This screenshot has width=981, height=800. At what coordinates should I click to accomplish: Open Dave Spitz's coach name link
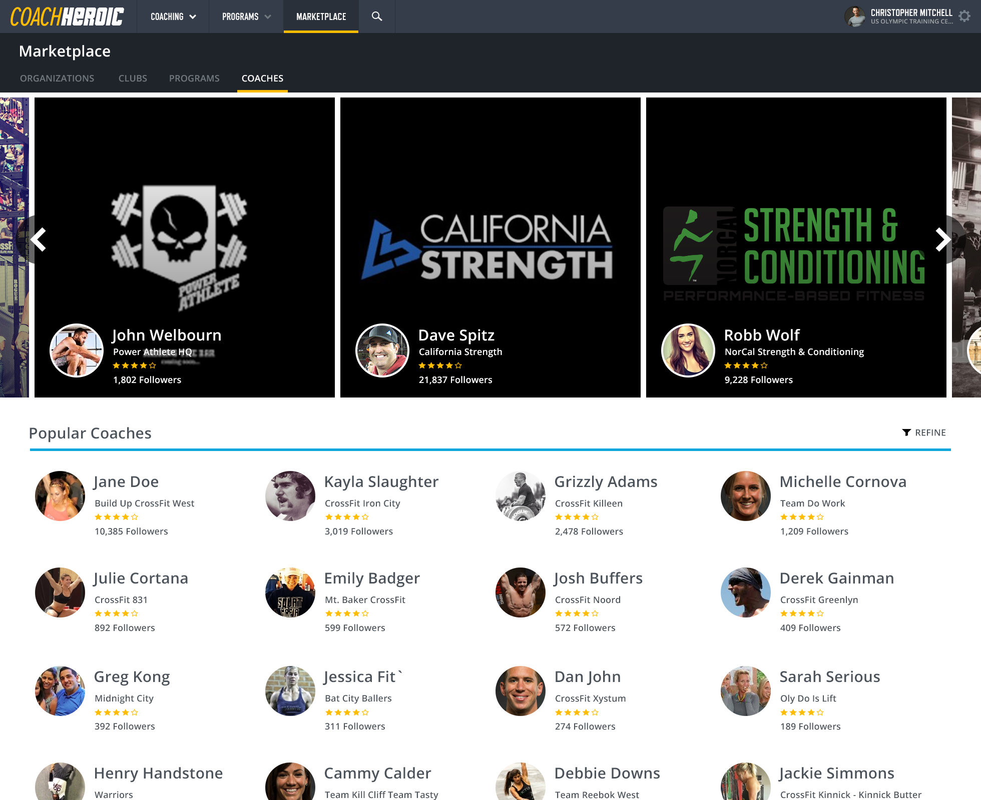456,335
